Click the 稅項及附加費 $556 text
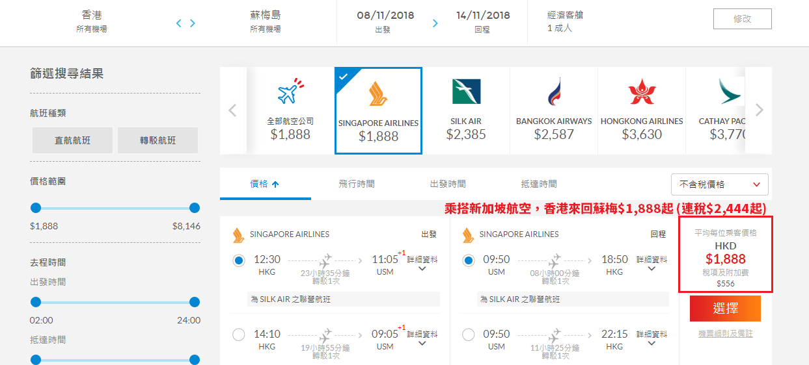 click(725, 278)
